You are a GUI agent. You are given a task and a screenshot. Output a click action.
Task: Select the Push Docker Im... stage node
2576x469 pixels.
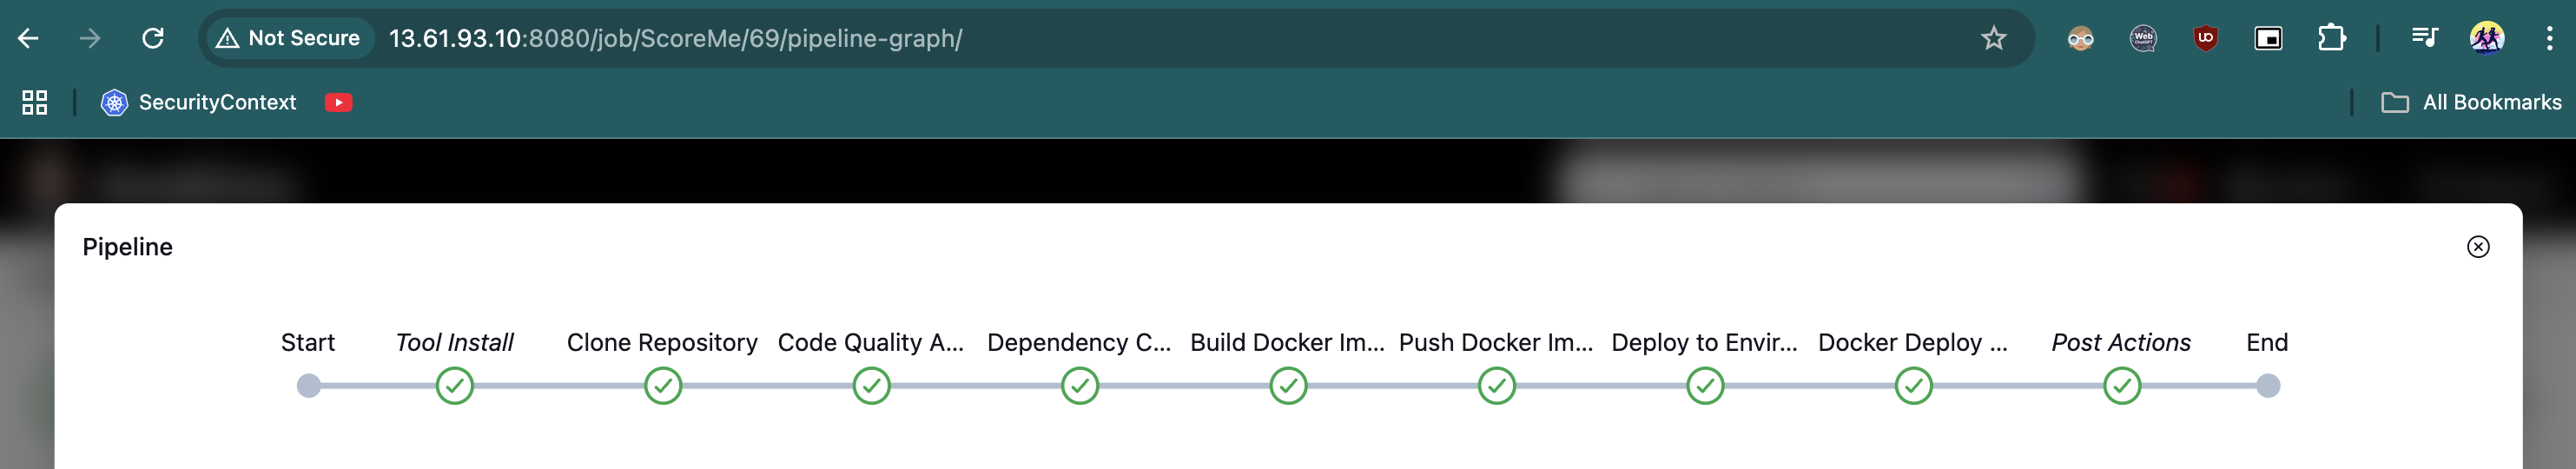coord(1497,386)
